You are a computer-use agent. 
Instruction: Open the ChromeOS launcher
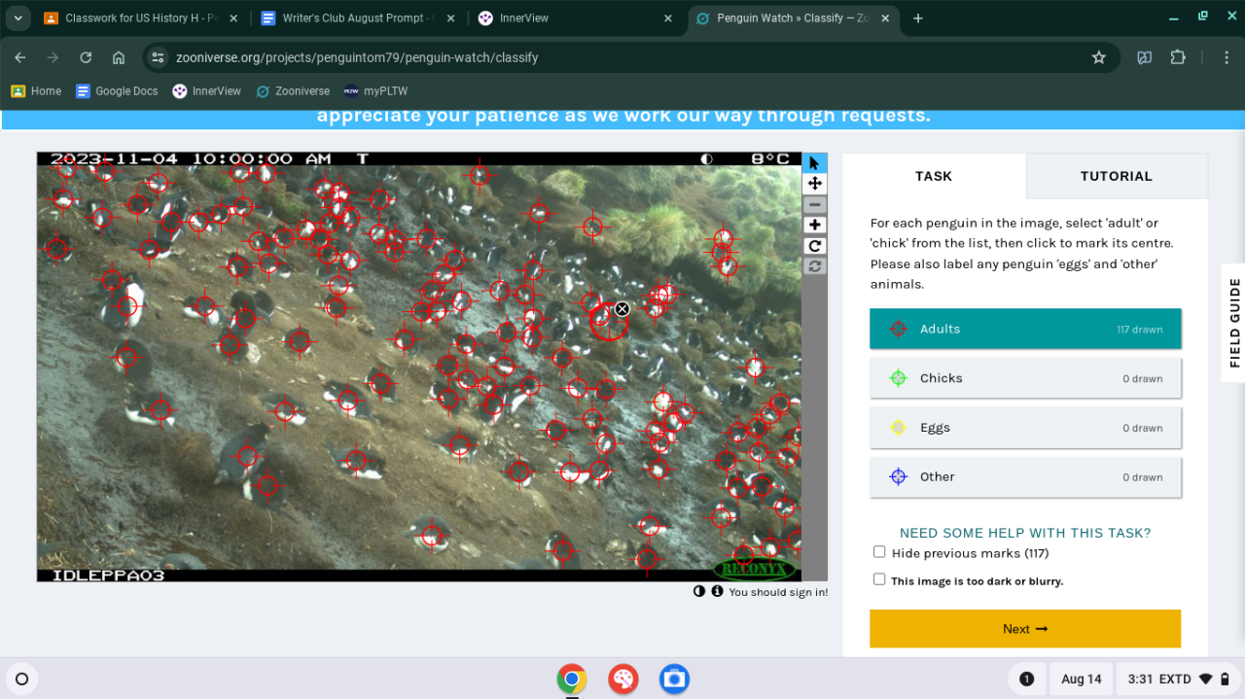pos(22,679)
